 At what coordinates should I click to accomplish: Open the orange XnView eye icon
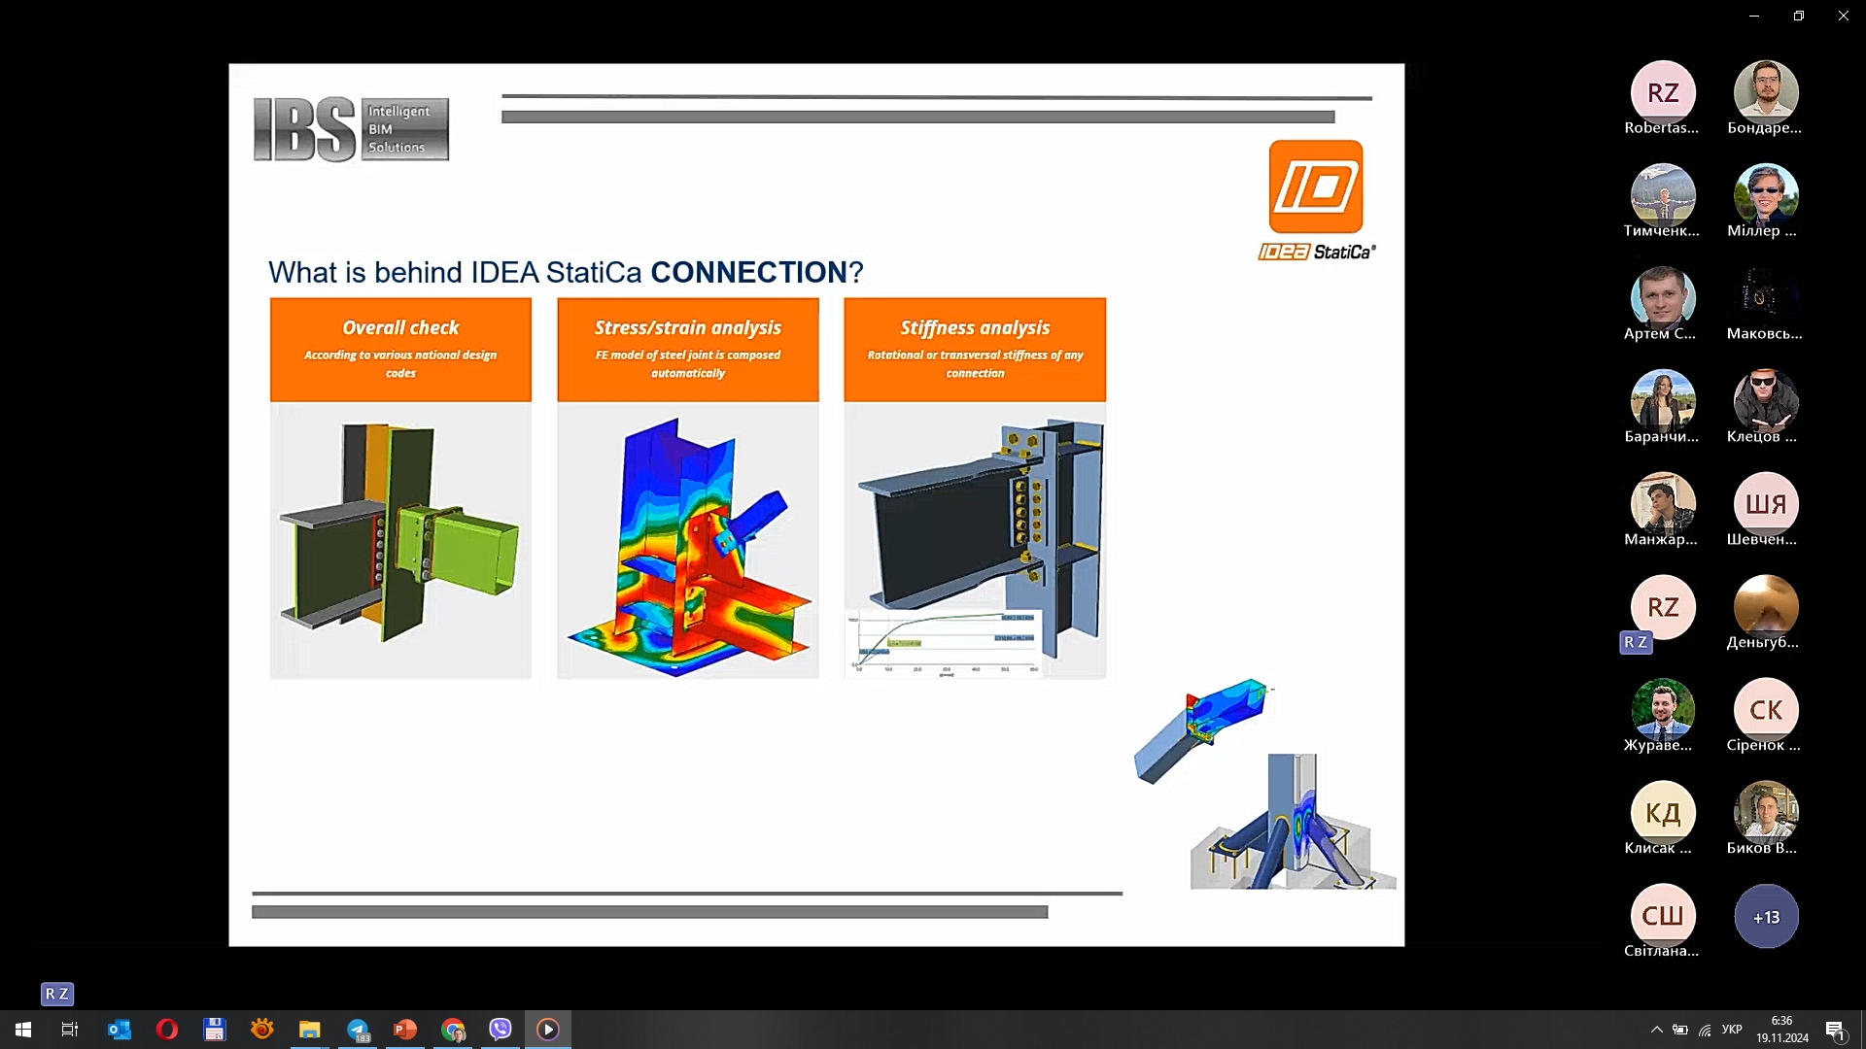pyautogui.click(x=262, y=1030)
